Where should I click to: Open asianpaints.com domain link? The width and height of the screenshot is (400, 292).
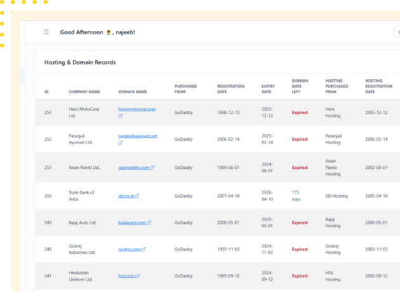coord(134,167)
